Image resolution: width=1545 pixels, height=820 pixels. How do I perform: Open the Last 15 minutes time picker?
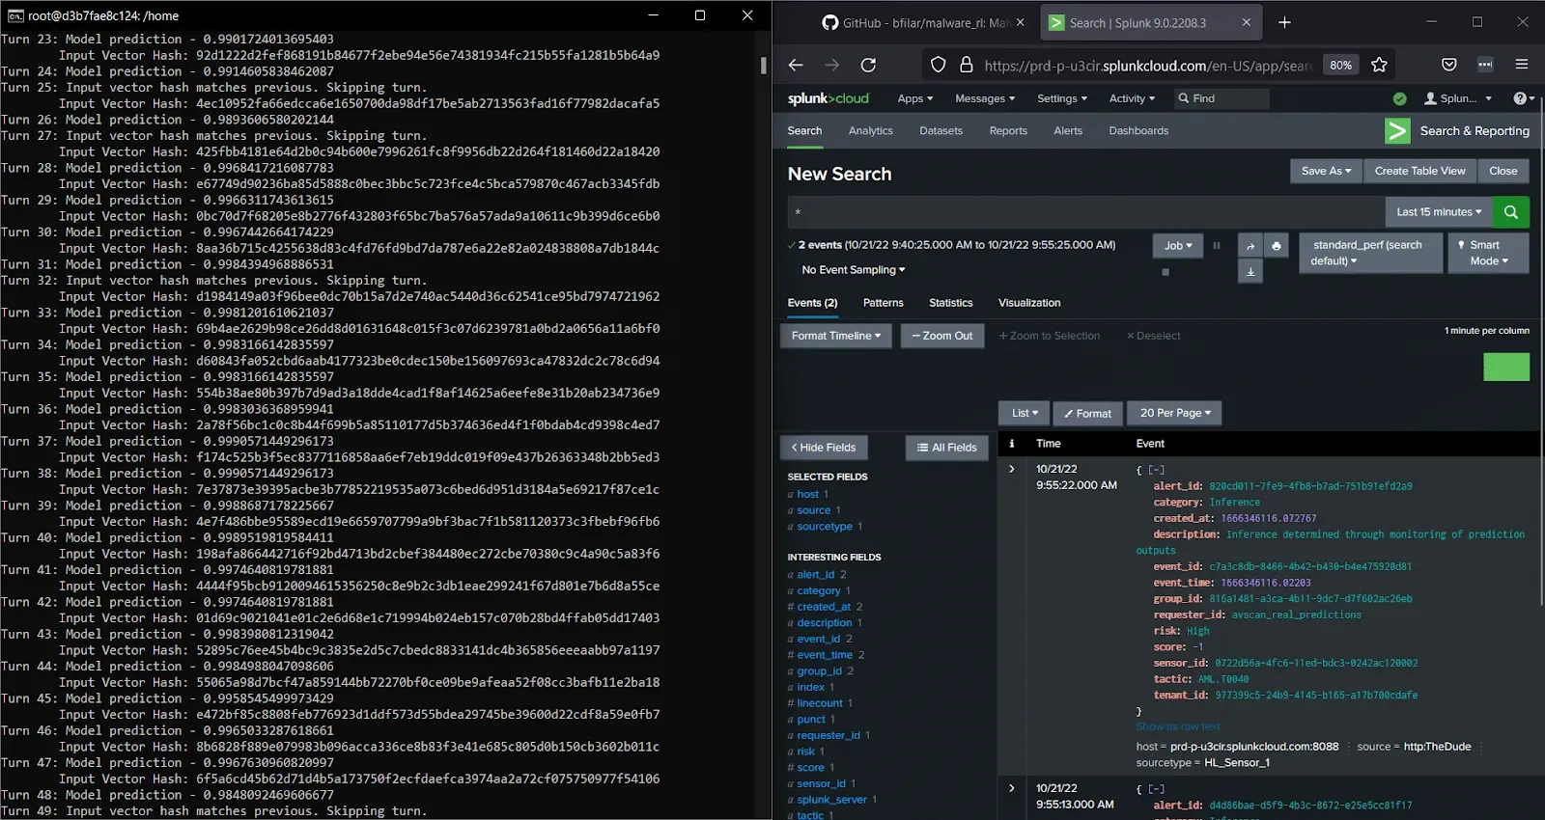click(1439, 212)
